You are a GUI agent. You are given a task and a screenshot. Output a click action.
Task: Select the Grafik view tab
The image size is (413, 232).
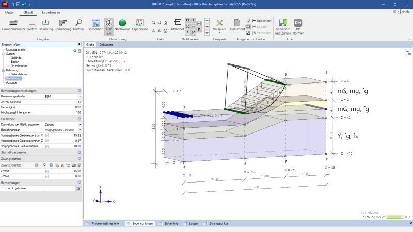tap(90, 45)
